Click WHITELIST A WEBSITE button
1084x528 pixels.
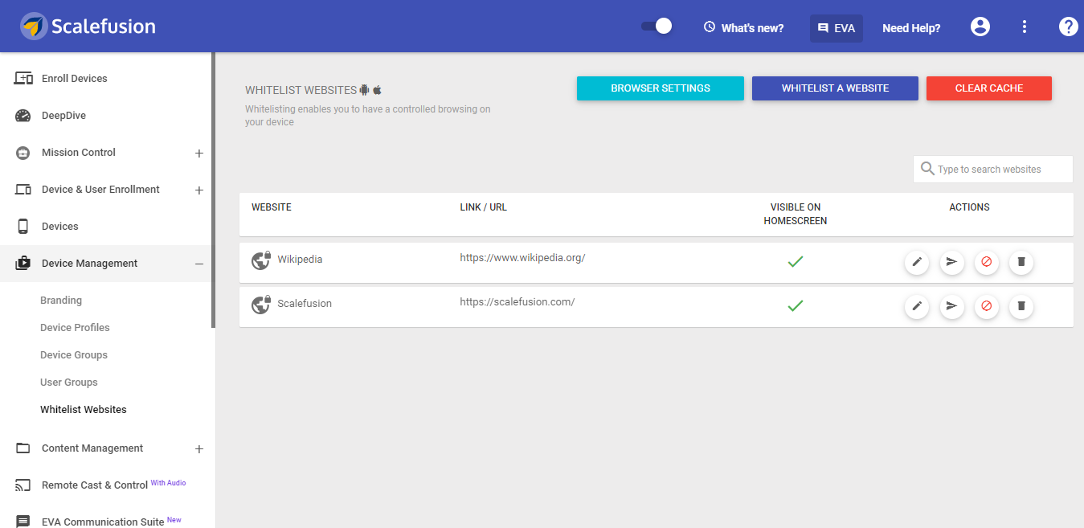[x=835, y=88]
